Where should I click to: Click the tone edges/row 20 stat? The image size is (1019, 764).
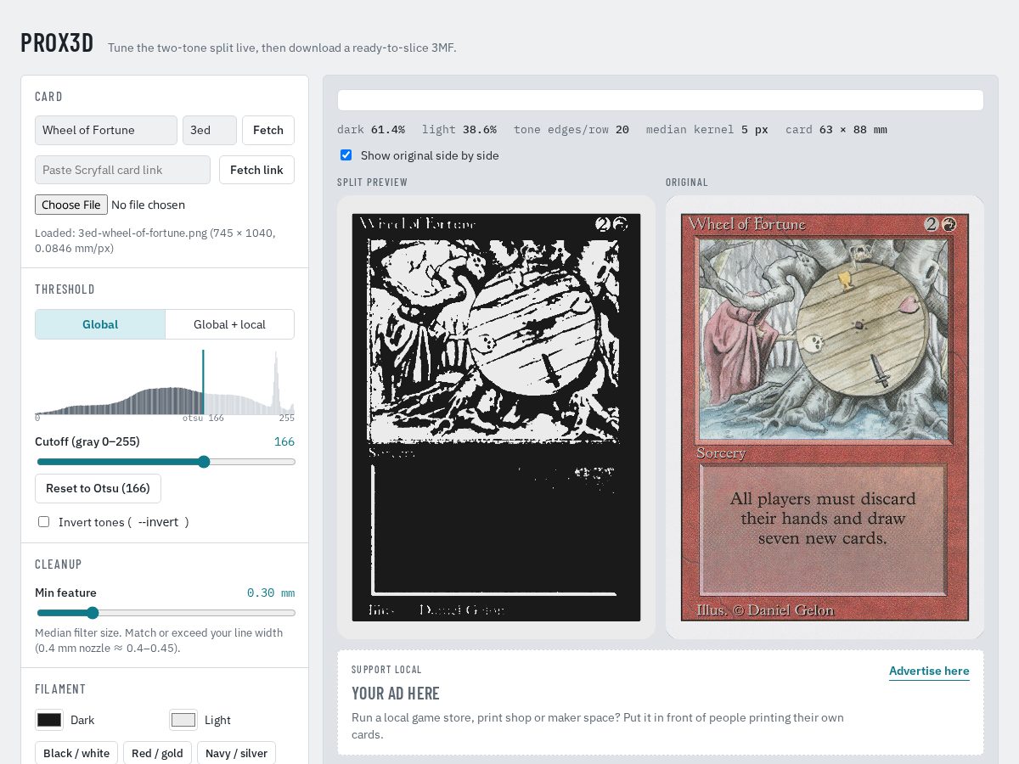(x=571, y=130)
